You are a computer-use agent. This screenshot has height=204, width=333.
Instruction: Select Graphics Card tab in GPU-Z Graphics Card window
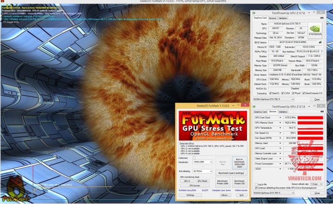[260, 18]
